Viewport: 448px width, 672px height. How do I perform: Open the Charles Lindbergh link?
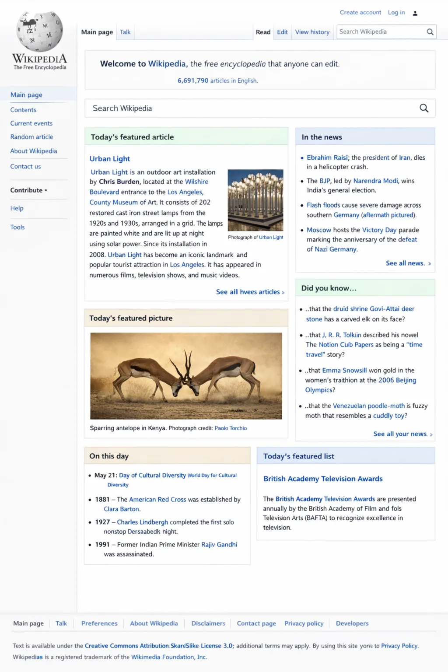point(143,522)
